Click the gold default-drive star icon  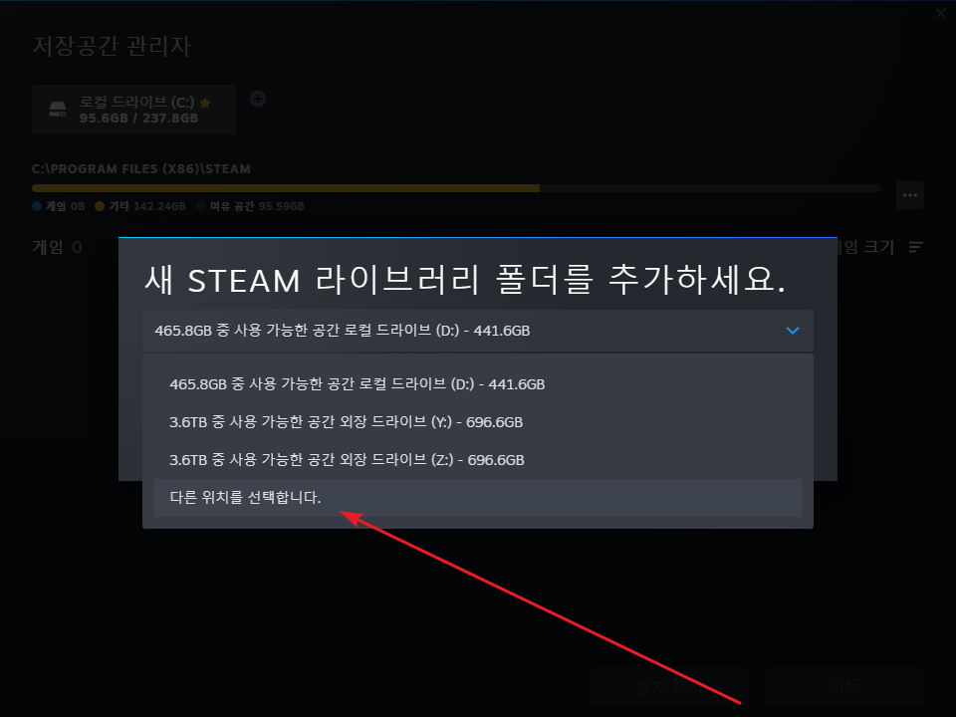(x=205, y=103)
